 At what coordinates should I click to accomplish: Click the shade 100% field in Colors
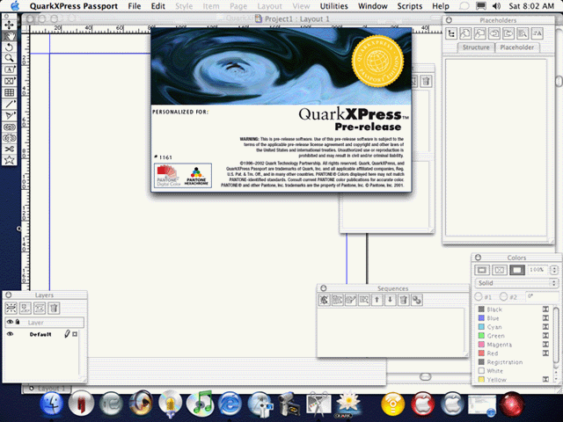coord(537,270)
